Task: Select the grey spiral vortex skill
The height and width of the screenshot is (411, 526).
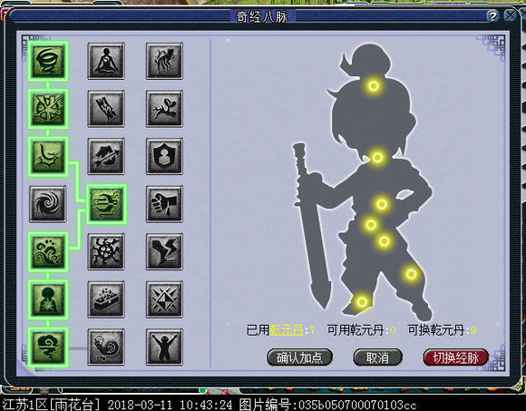Action: (x=48, y=204)
